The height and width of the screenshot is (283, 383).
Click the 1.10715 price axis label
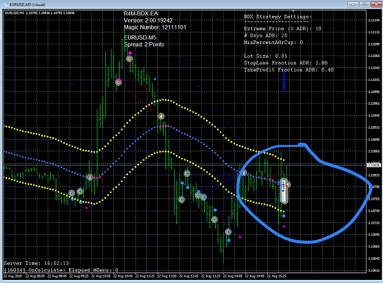click(374, 223)
